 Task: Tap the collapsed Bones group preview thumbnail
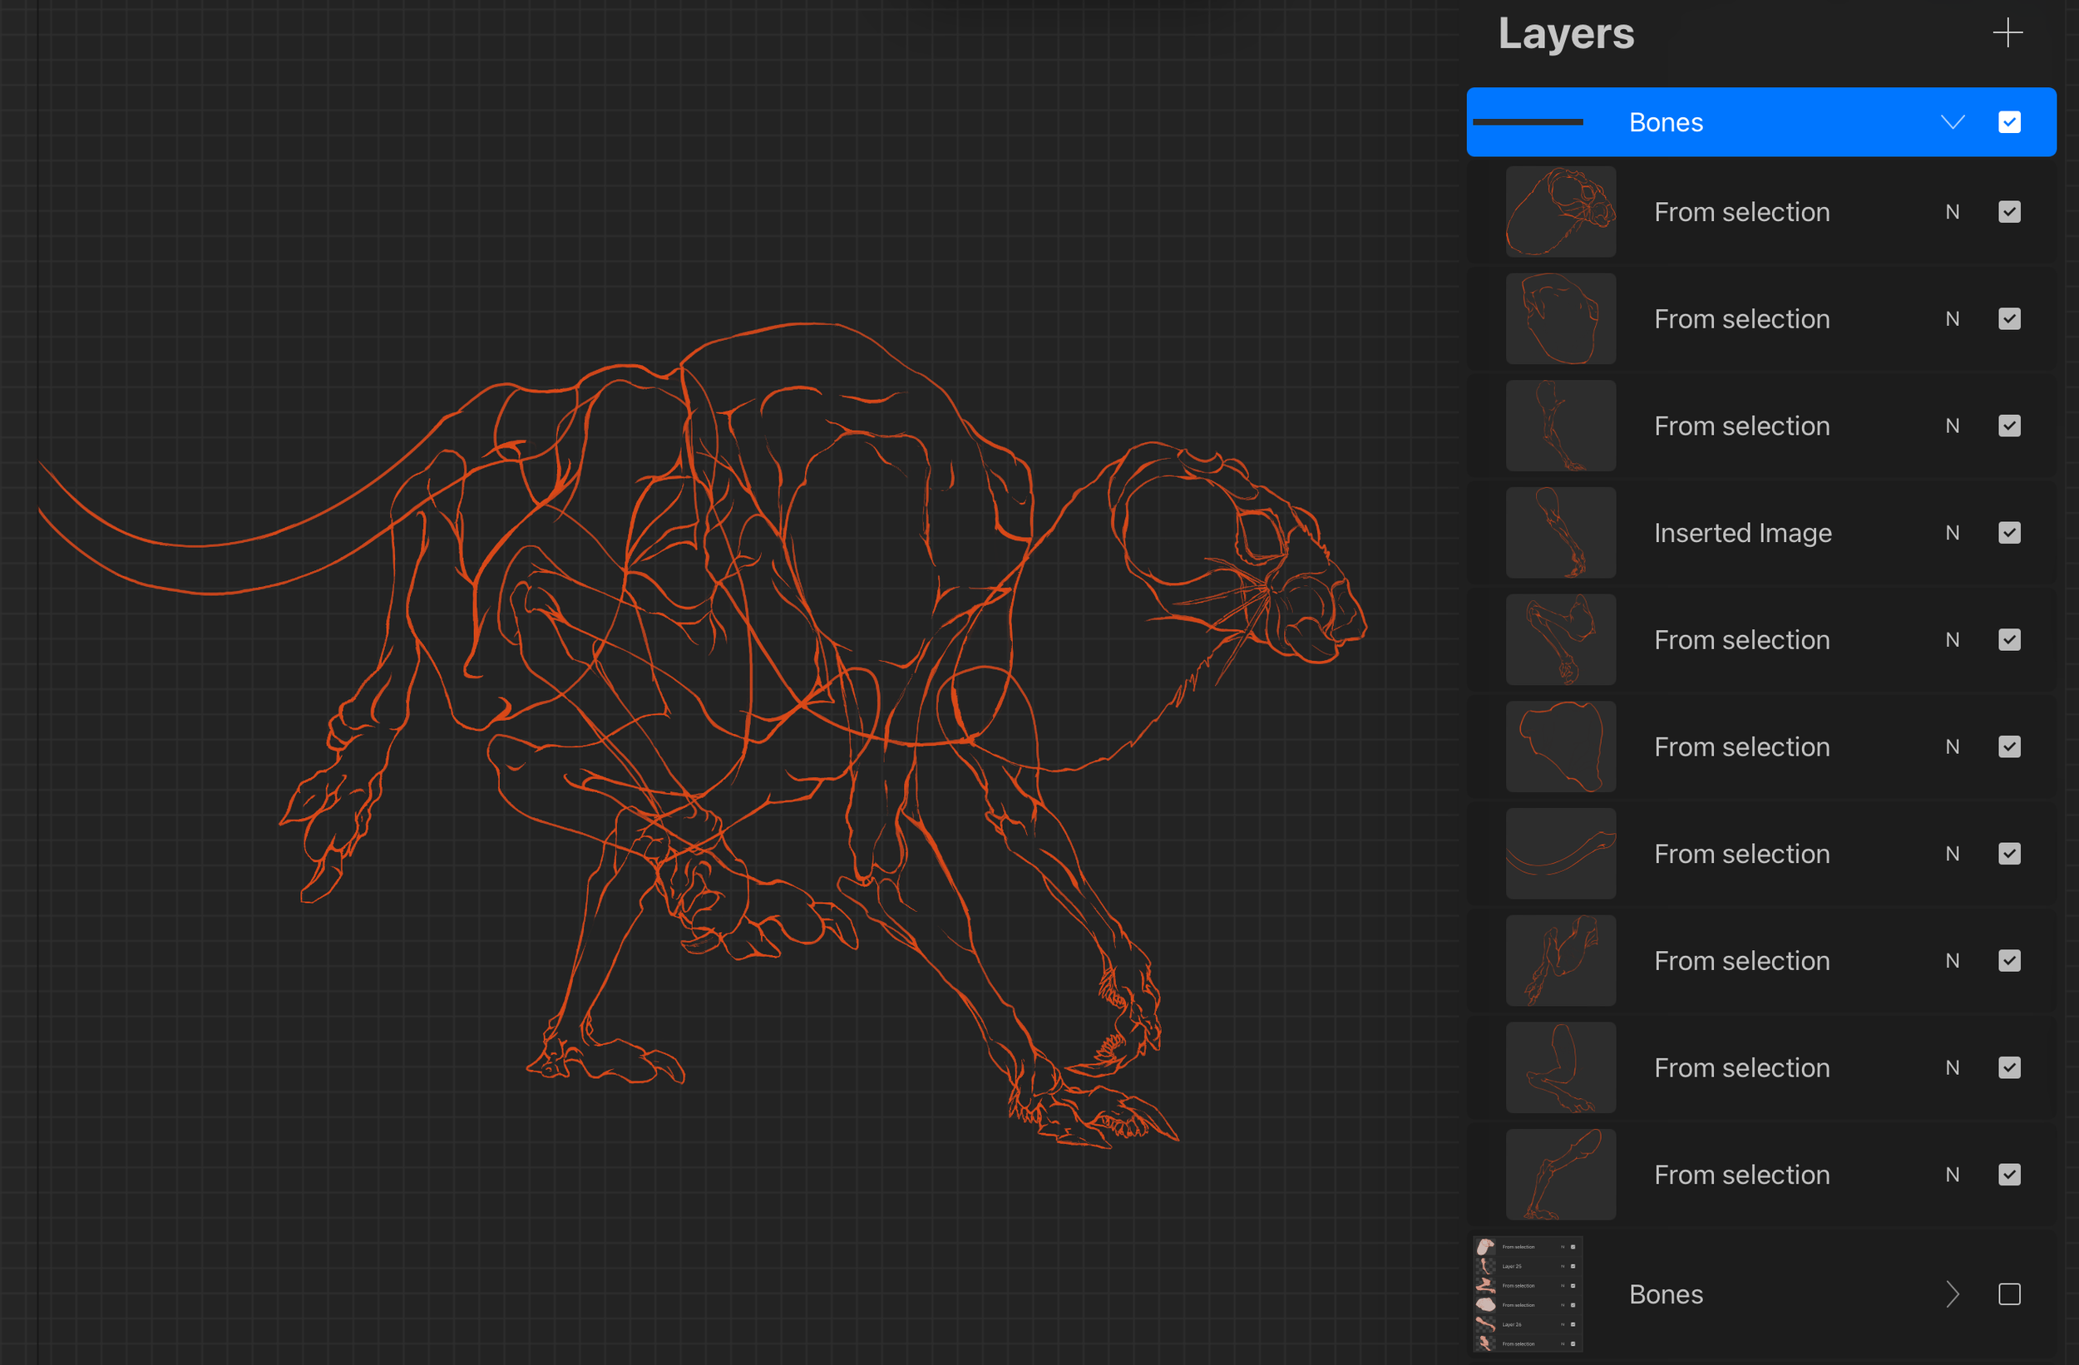coord(1527,1295)
